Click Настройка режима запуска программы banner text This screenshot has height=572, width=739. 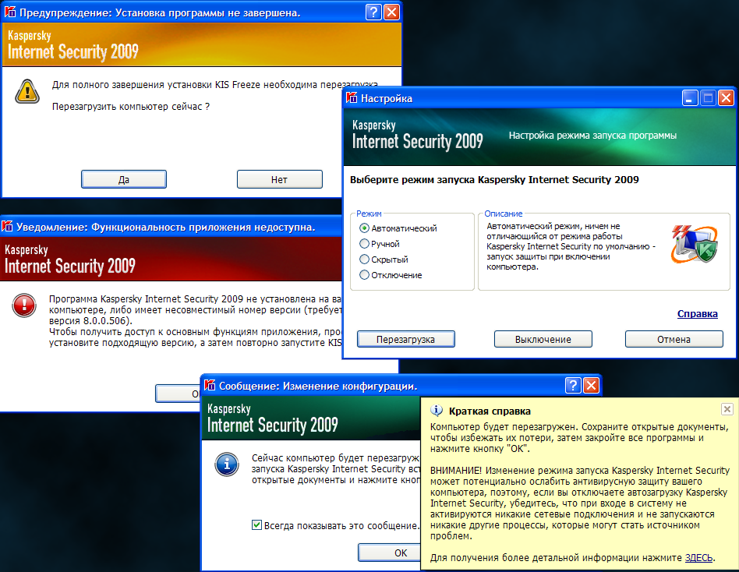coord(592,136)
